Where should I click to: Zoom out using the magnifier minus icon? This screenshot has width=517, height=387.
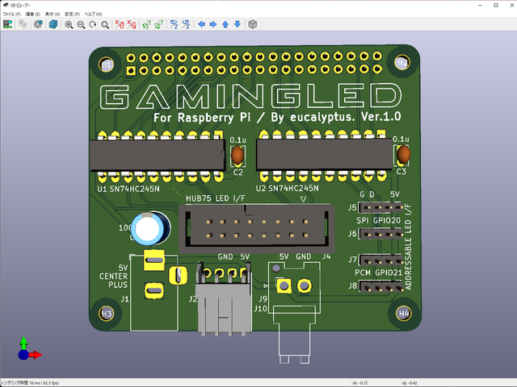[x=81, y=24]
